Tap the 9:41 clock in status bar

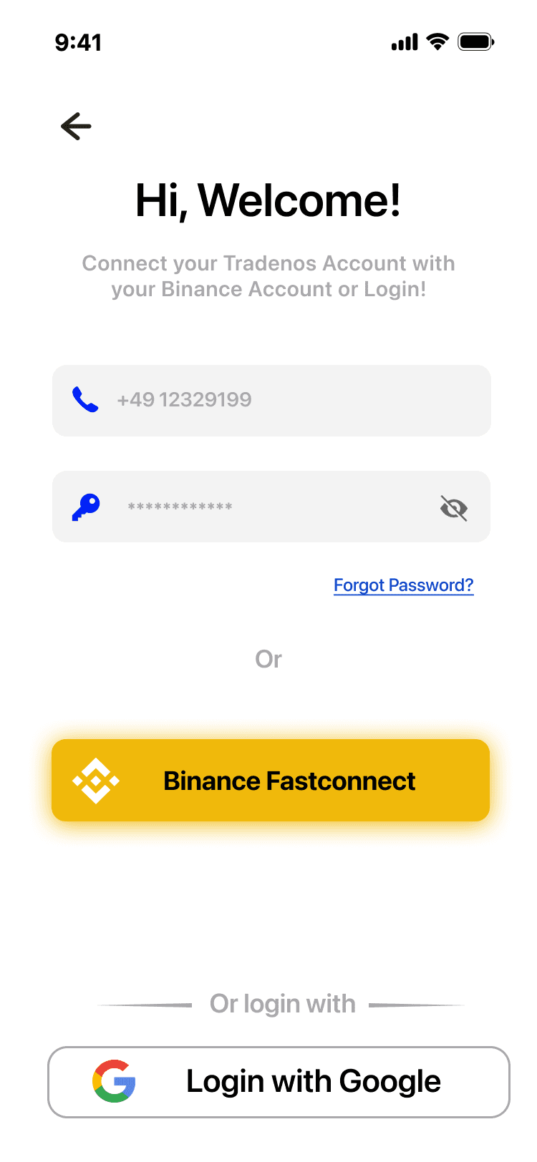pyautogui.click(x=78, y=43)
